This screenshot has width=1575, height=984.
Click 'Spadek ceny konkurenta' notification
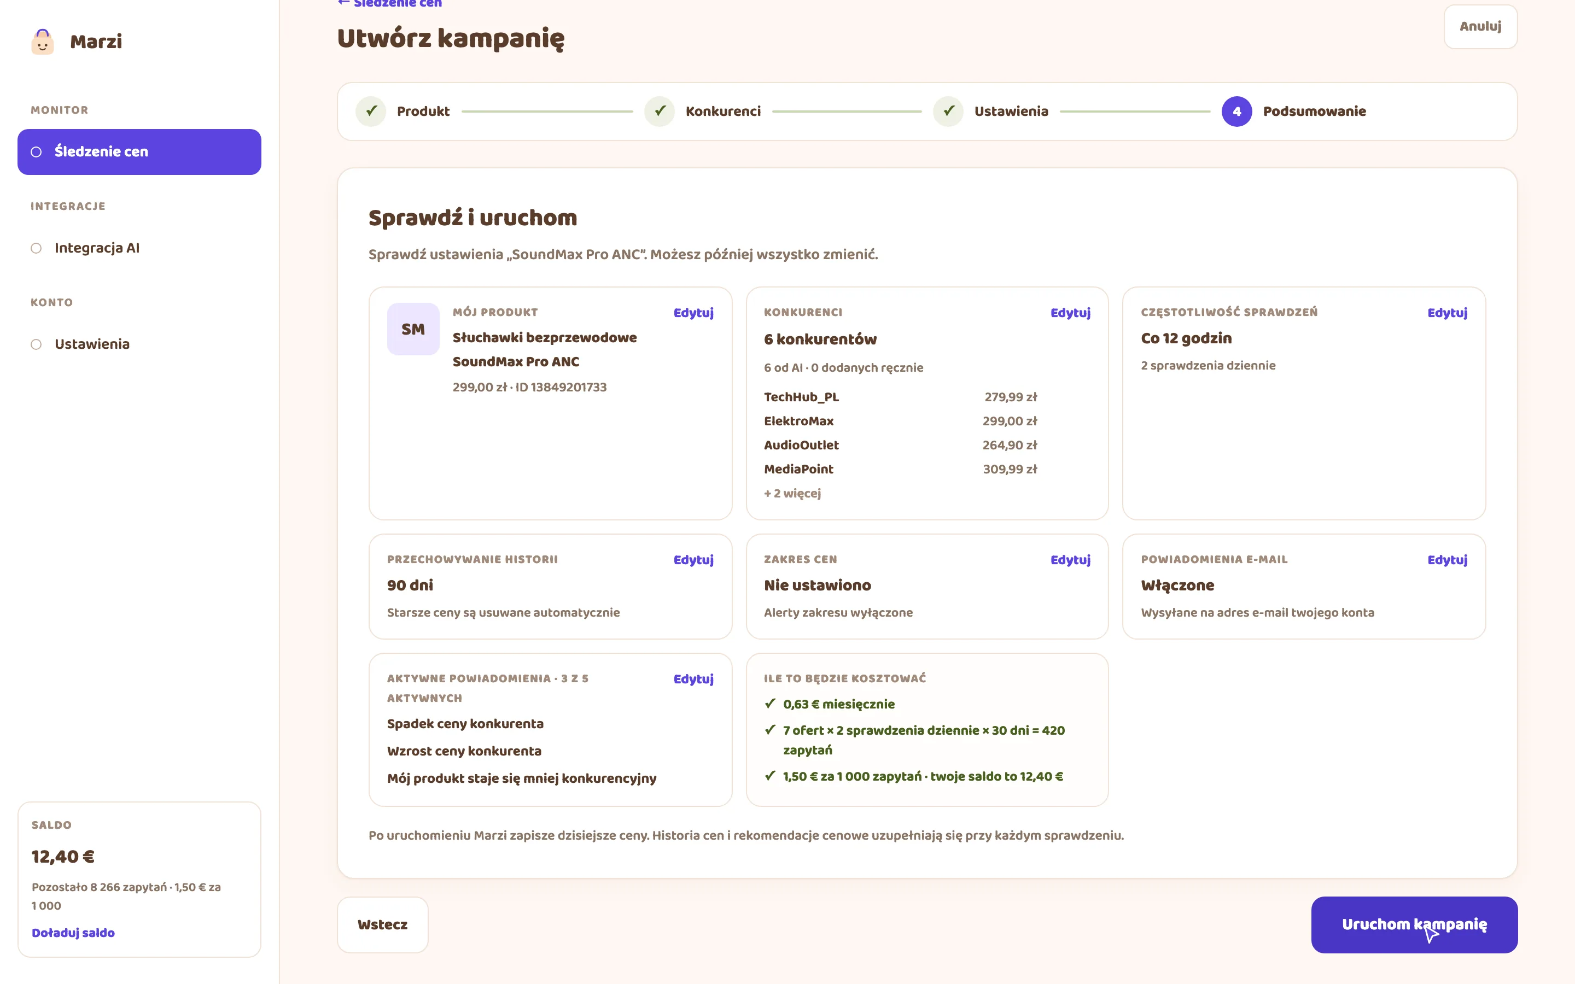465,724
